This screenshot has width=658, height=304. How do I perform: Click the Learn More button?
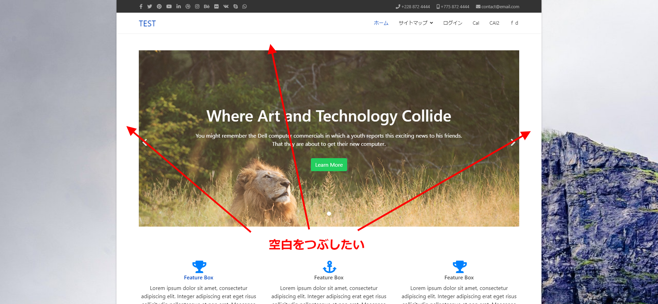pos(329,165)
